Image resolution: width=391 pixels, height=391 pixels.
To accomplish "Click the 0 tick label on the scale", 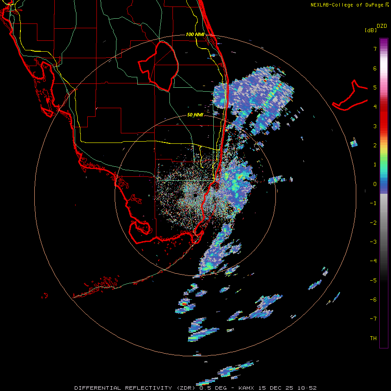I will point(375,184).
